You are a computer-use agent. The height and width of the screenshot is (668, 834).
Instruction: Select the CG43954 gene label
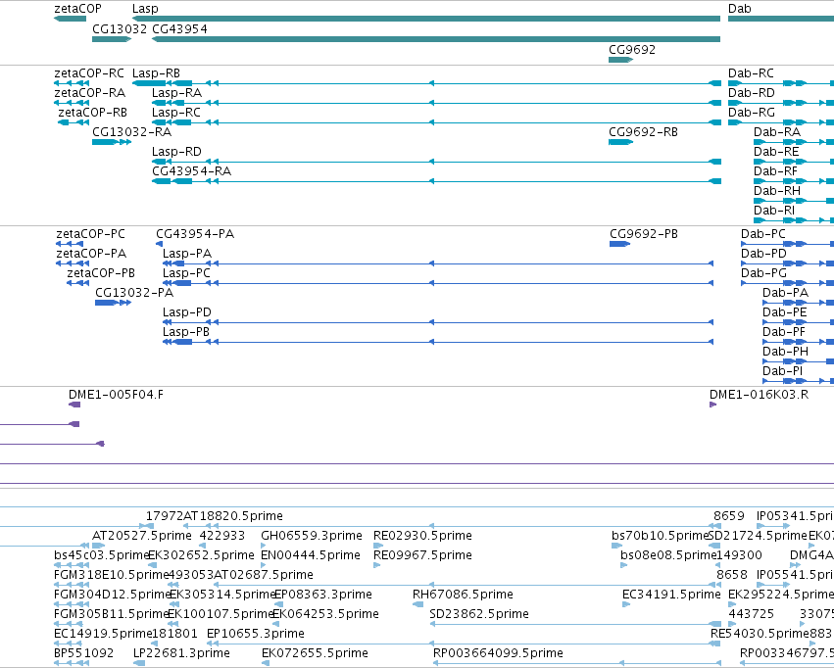[x=179, y=28]
